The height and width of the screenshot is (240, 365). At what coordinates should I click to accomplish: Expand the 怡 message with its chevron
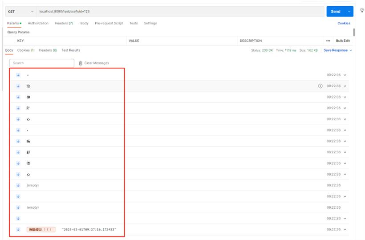345,86
